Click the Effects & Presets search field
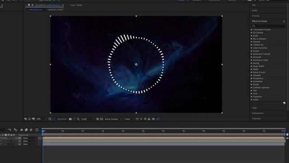 pos(268,26)
